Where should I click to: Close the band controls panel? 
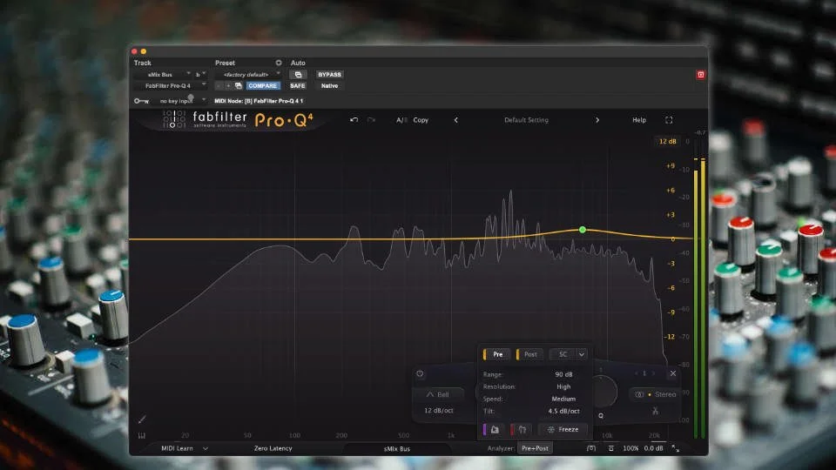673,373
